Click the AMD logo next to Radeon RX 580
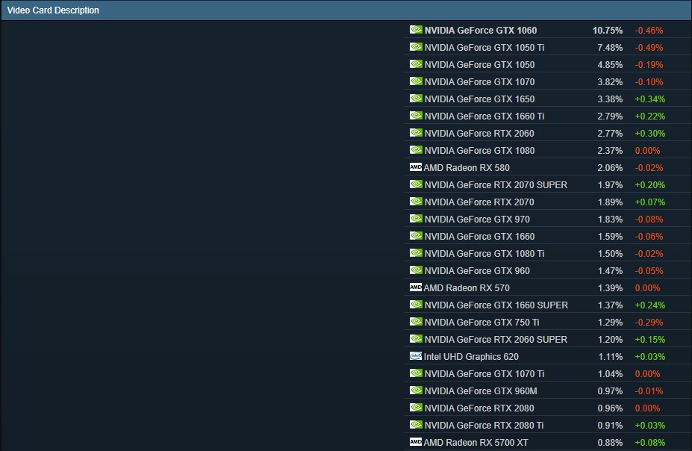Screen dimensions: 692x451 click(416, 167)
